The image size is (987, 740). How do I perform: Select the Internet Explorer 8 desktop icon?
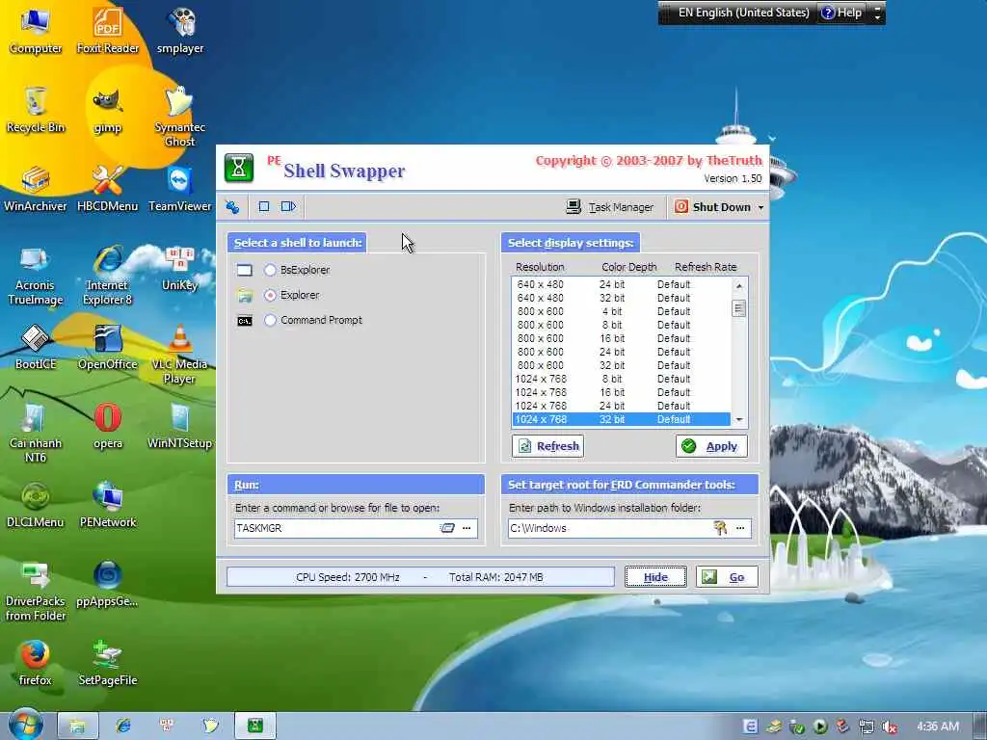(x=108, y=276)
